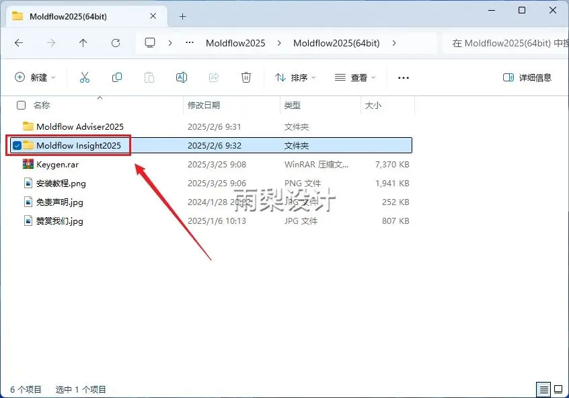
Task: Click the 赞赏我们.jpg file icon
Action: point(28,221)
